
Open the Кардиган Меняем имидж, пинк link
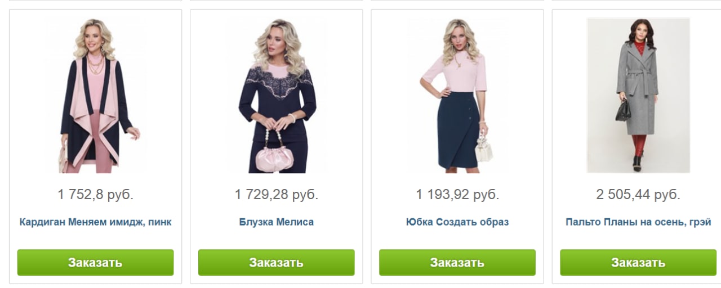click(96, 222)
